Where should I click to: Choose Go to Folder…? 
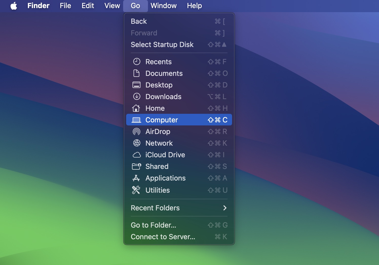click(x=179, y=225)
